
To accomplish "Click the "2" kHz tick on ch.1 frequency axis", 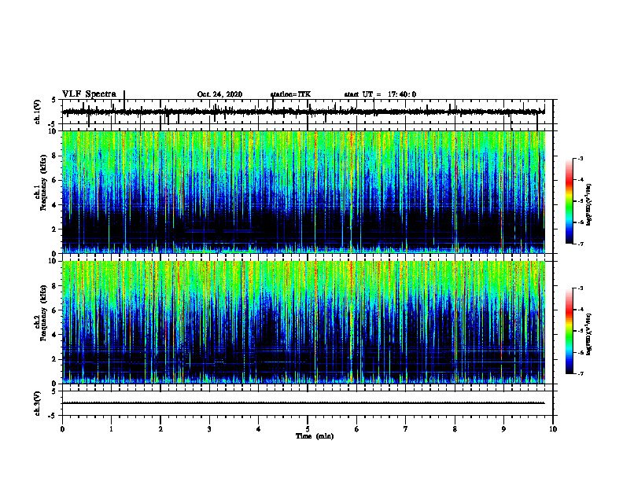I will pyautogui.click(x=55, y=229).
